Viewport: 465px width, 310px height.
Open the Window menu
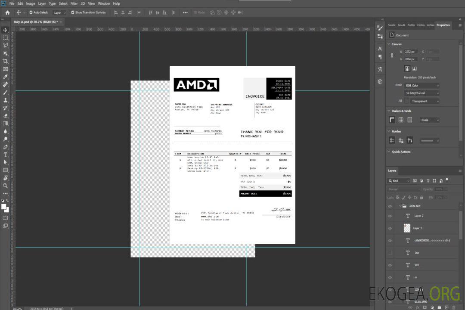pyautogui.click(x=104, y=3)
